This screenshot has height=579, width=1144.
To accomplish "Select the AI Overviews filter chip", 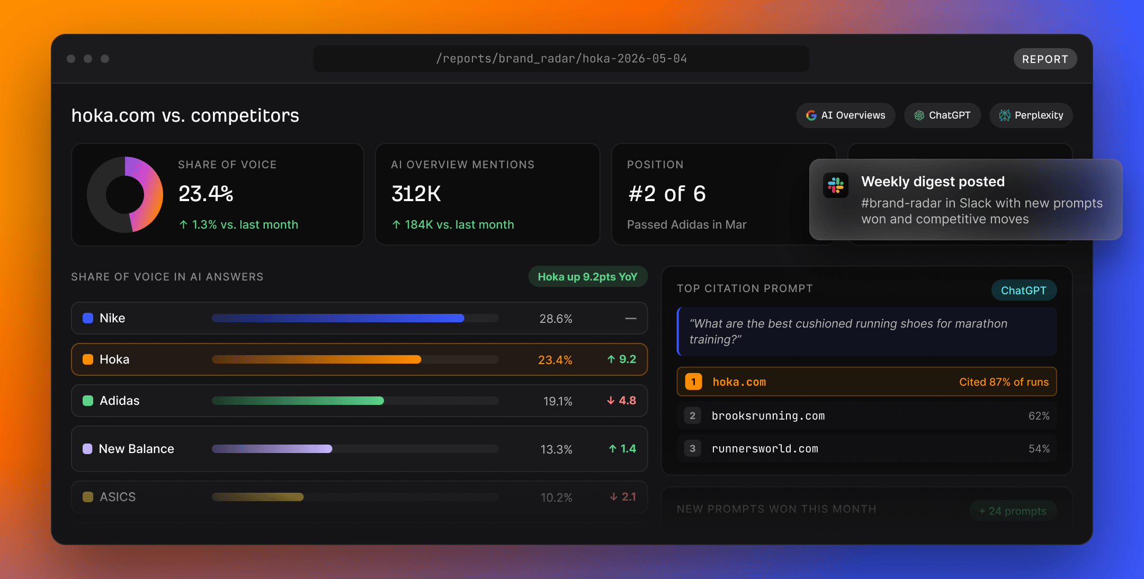I will [x=845, y=115].
